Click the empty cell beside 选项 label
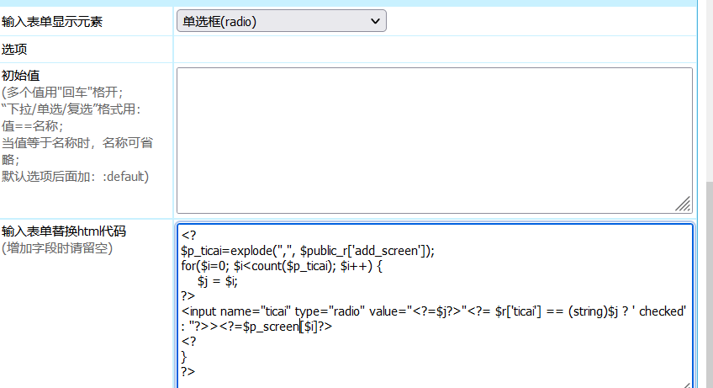Screen dimensions: 713x388 [x=434, y=50]
